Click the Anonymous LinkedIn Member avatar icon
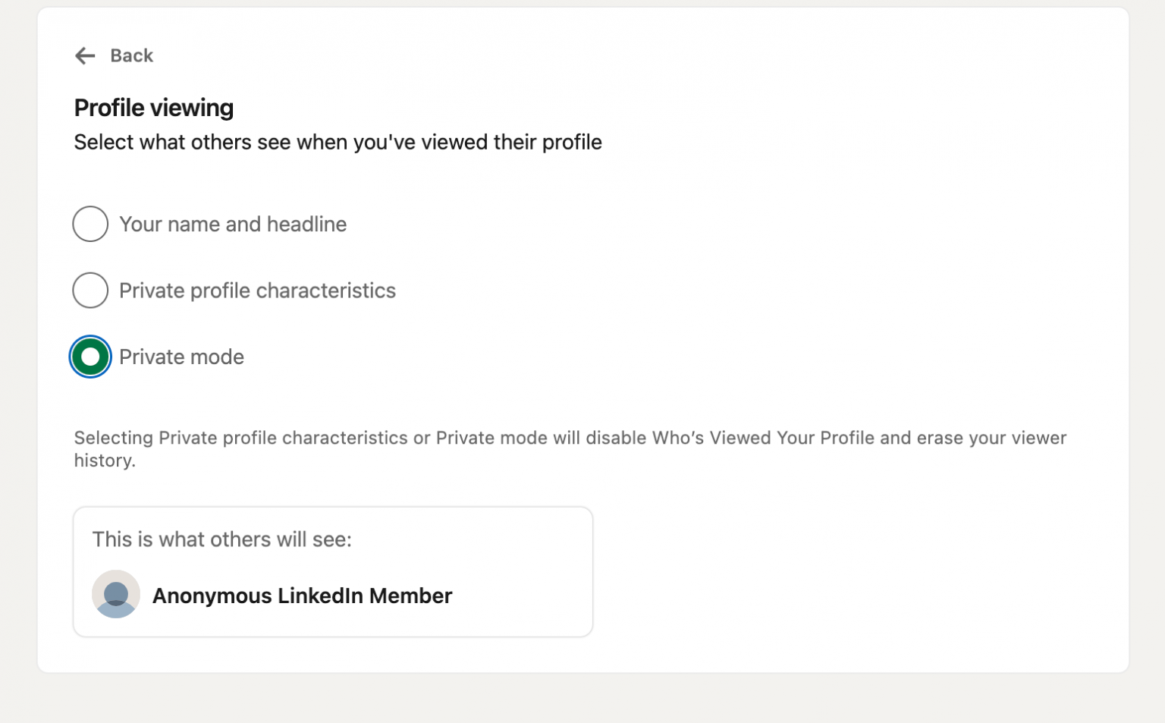The width and height of the screenshot is (1165, 723). (116, 594)
